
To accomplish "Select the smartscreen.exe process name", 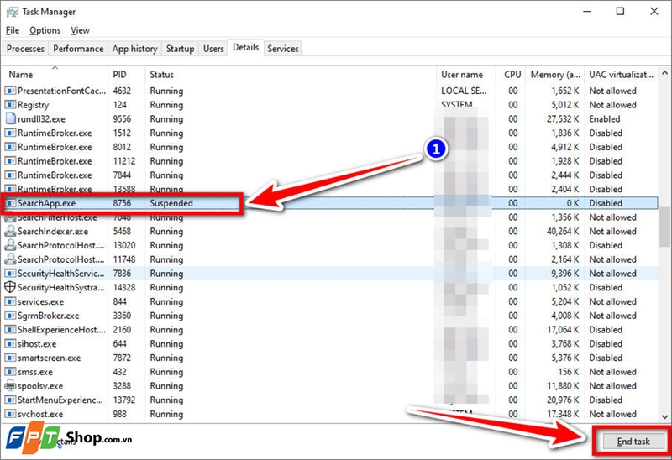I will [x=49, y=358].
